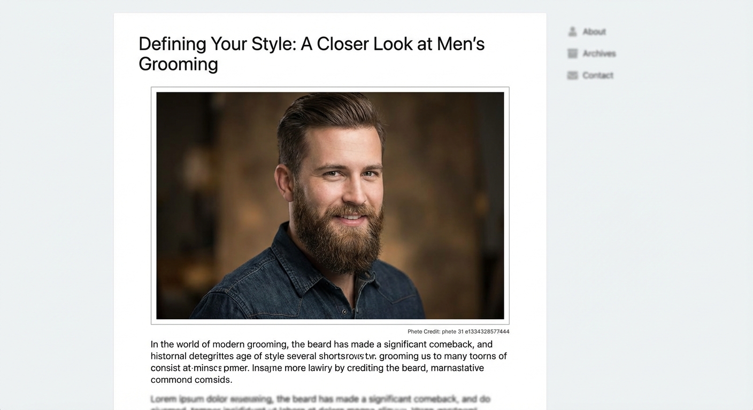Click the archive box icon in sidebar
753x410 pixels.
click(572, 53)
